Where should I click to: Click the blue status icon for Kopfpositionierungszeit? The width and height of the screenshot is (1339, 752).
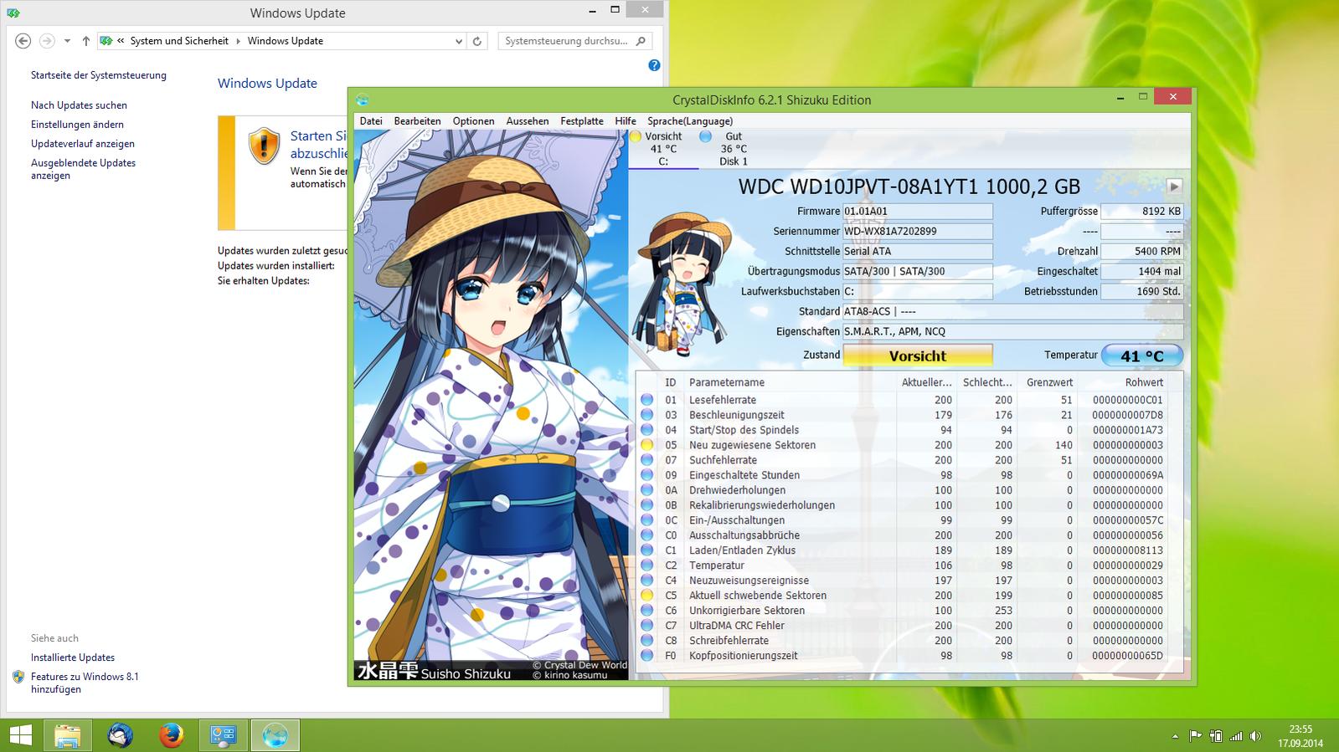click(x=646, y=656)
